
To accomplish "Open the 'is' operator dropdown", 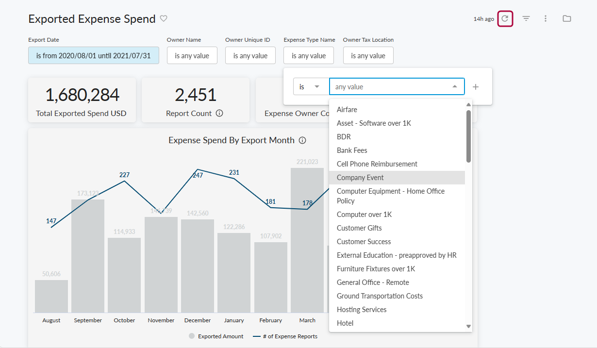I will [x=311, y=86].
